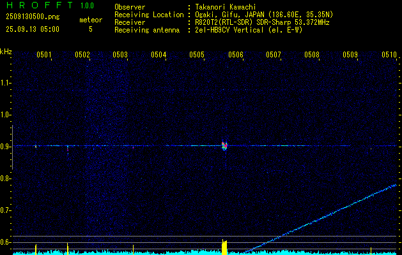Click the 0510 time tick label

[389, 55]
